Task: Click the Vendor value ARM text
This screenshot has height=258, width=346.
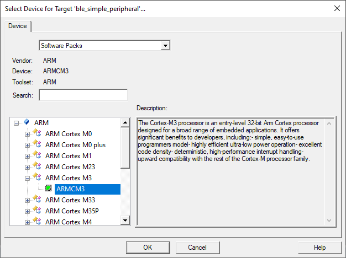Action: pos(49,61)
